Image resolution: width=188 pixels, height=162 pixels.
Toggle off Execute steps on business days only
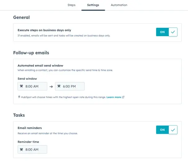[x=167, y=32]
